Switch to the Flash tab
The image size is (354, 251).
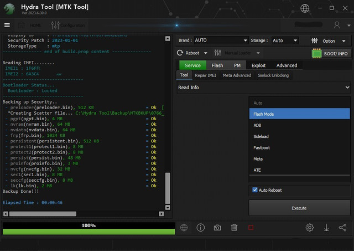217,65
